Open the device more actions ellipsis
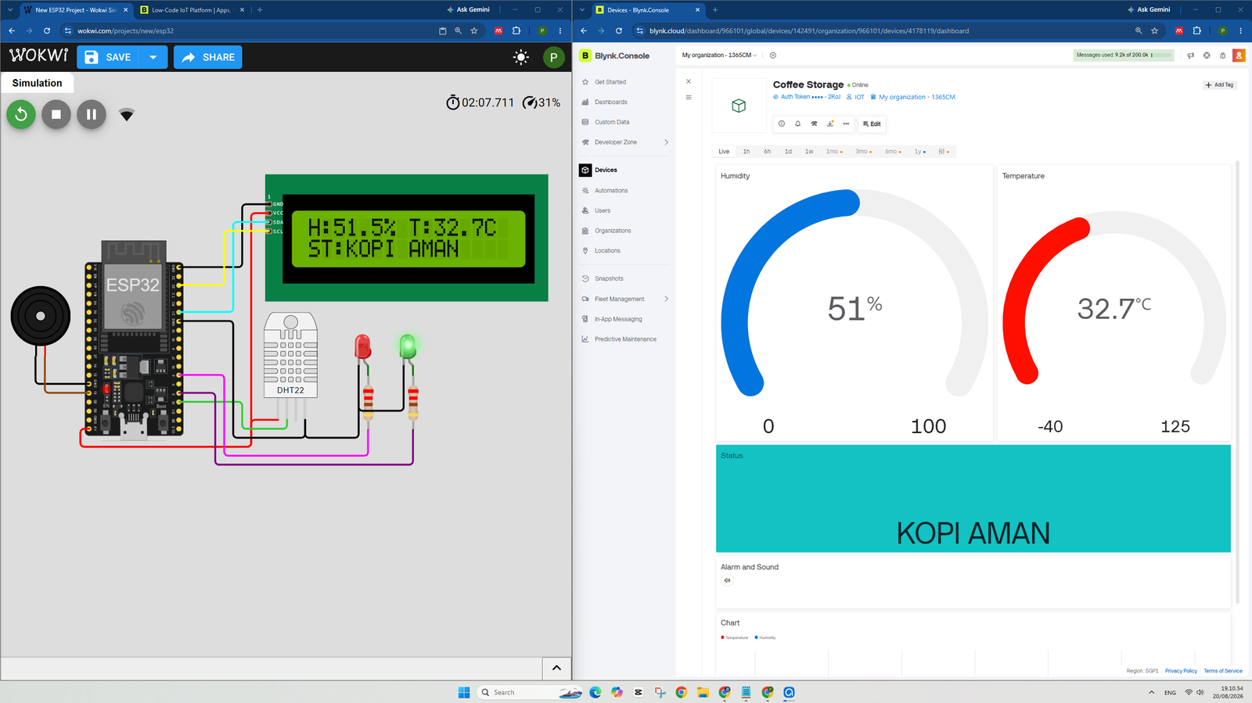The image size is (1252, 703). 846,124
